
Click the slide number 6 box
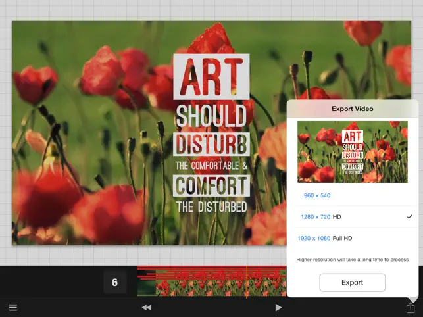coord(114,282)
